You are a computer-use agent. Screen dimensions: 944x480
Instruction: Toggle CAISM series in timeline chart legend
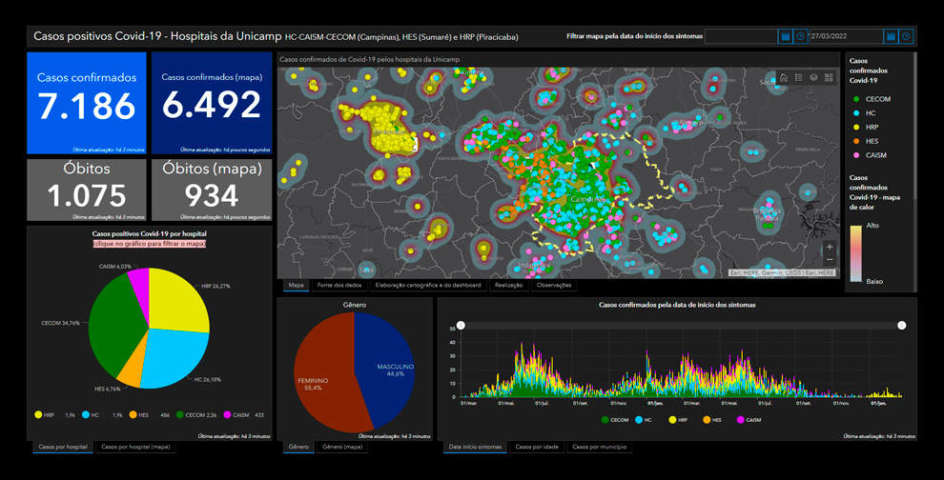(x=748, y=420)
